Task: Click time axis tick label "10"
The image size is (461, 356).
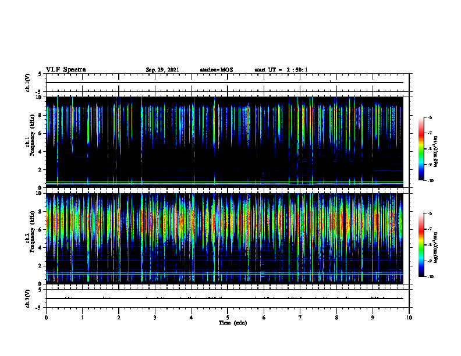Action: tap(409, 318)
